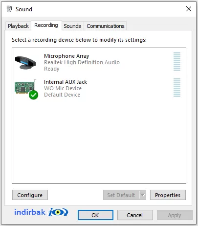The image size is (198, 226).
Task: Close the Sound dialog window
Action: click(189, 9)
